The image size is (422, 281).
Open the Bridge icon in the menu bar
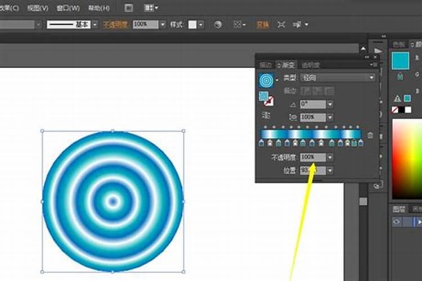click(x=129, y=8)
